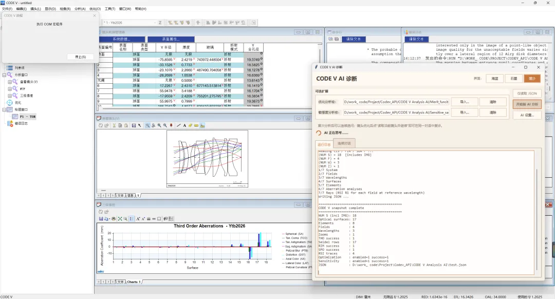
Task: Collapse the 分析窗口 tree node
Action: tap(4, 75)
